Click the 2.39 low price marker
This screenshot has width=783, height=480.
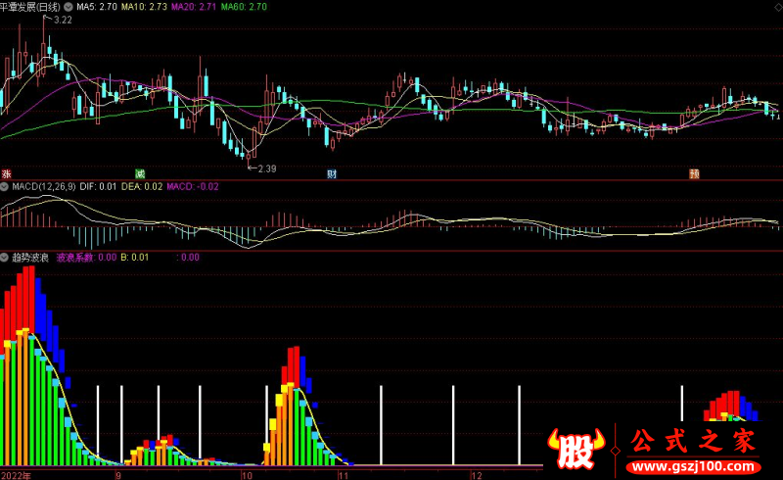point(266,168)
